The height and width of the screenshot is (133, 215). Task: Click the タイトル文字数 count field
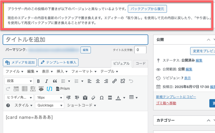pyautogui.click(x=140, y=50)
